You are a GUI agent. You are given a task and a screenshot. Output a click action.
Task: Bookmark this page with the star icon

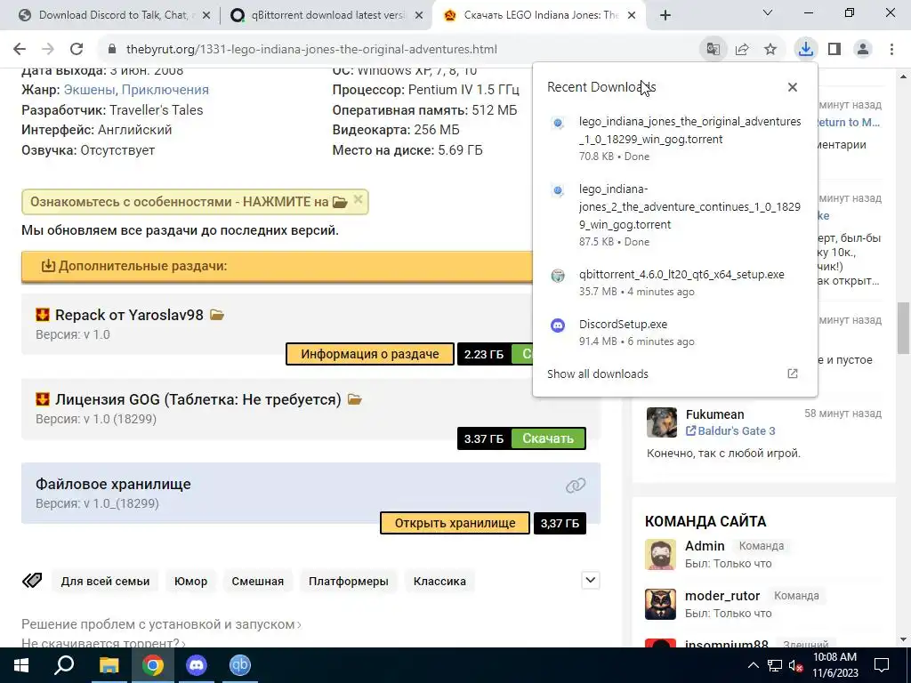770,50
